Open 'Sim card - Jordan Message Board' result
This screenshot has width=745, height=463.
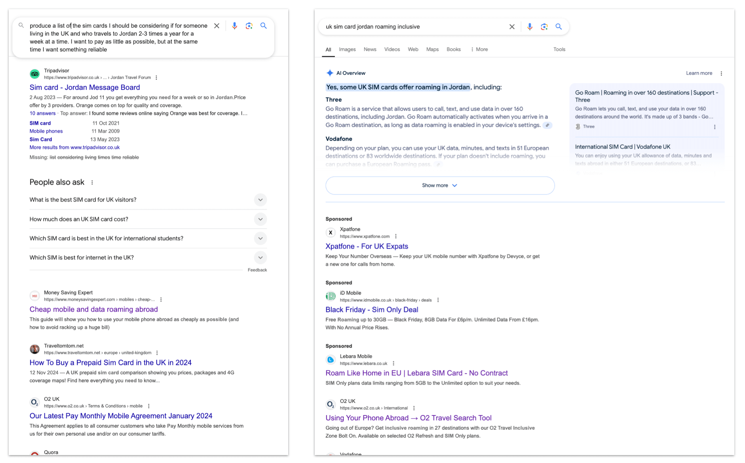tap(85, 88)
